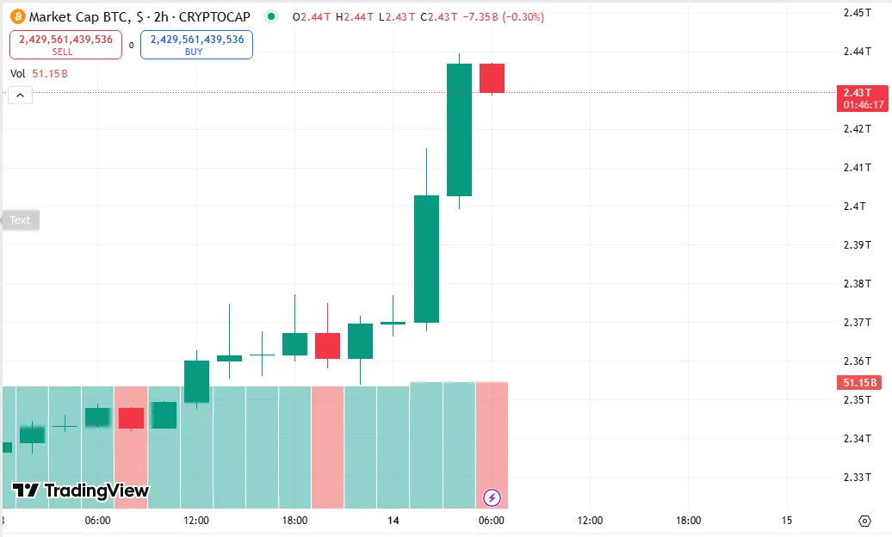Screen dimensions: 892x537
Task: Click the green market status dot
Action: 271,16
